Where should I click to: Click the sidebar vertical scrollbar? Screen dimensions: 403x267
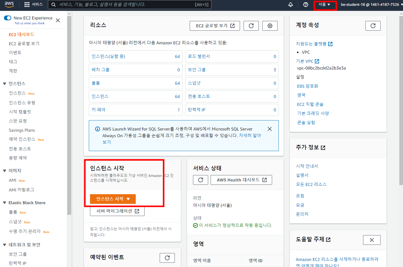coord(69,115)
